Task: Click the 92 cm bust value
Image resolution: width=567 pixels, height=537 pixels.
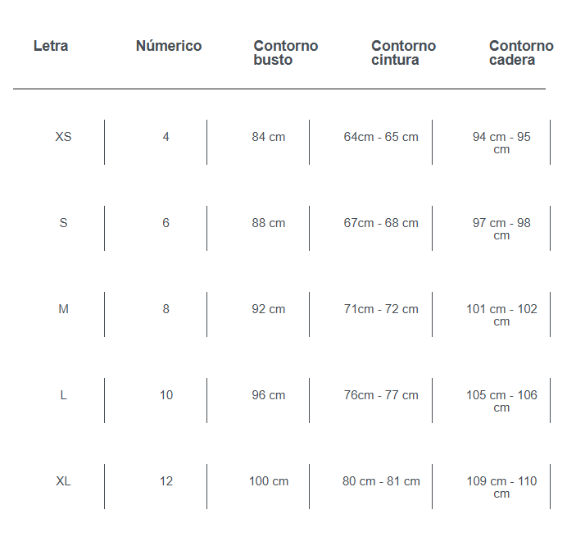Action: pos(269,309)
